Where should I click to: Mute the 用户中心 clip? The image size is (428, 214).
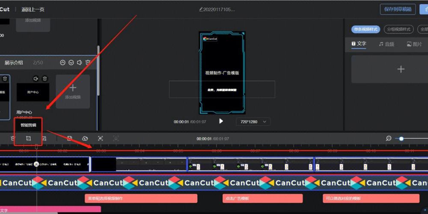pos(36,79)
